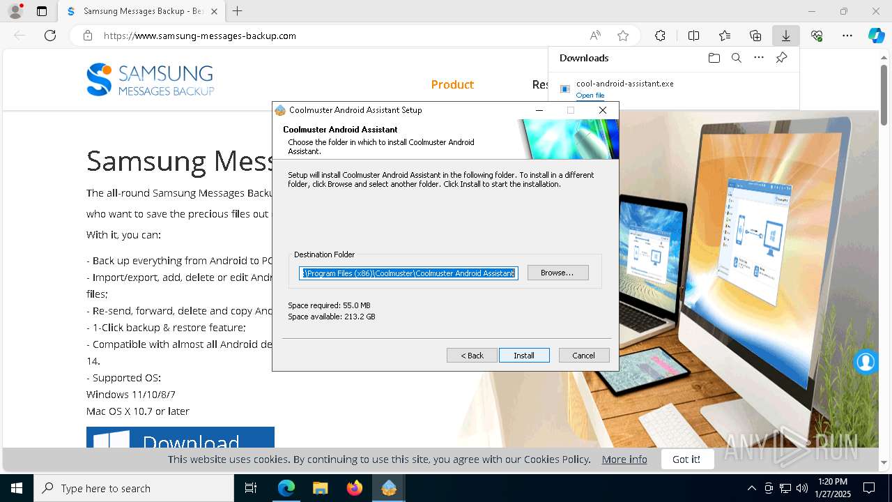Open Copilot icon in Edge
The image size is (892, 502).
coord(876,36)
